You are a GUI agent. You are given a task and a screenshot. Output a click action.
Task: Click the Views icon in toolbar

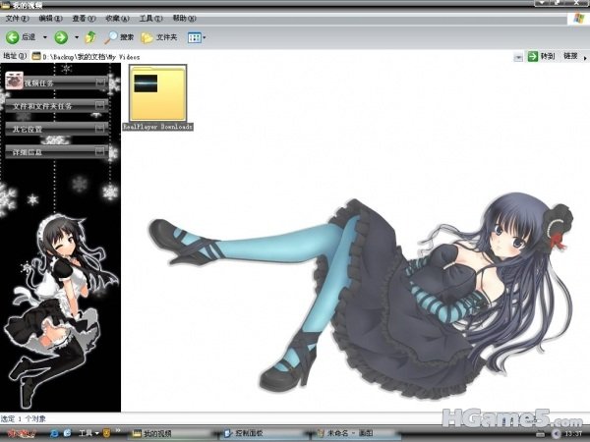(194, 37)
